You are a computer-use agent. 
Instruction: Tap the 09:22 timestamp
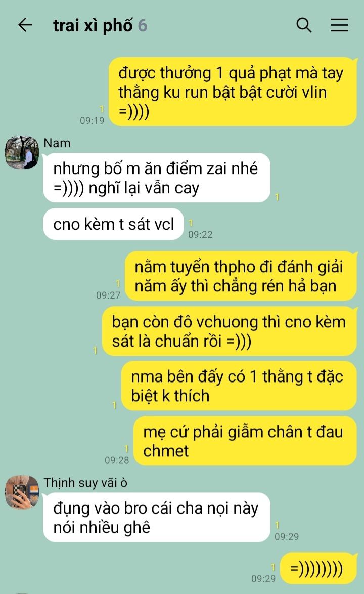200,234
